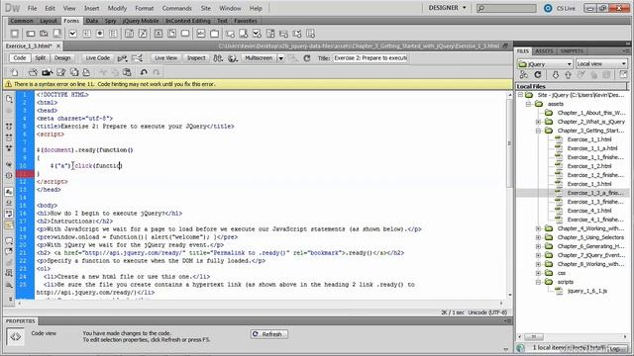The height and width of the screenshot is (356, 634).
Task: Open the jQuery site dropdown in Files
Action: [545, 63]
